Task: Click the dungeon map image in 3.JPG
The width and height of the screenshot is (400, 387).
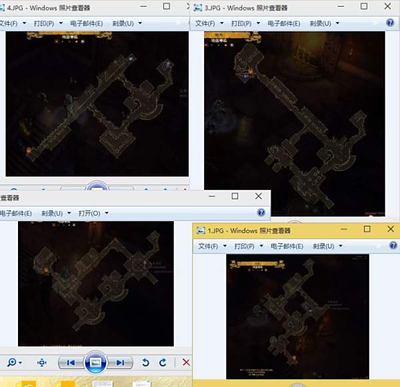Action: (295, 124)
